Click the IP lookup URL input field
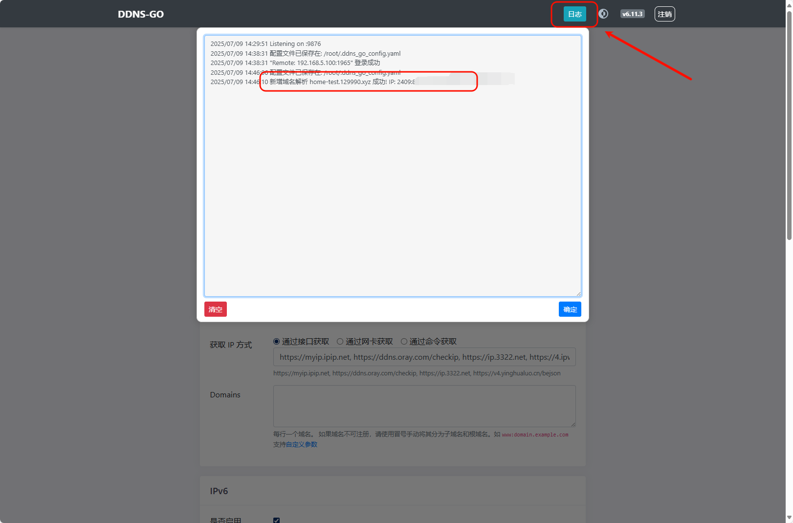The image size is (793, 523). click(x=424, y=357)
